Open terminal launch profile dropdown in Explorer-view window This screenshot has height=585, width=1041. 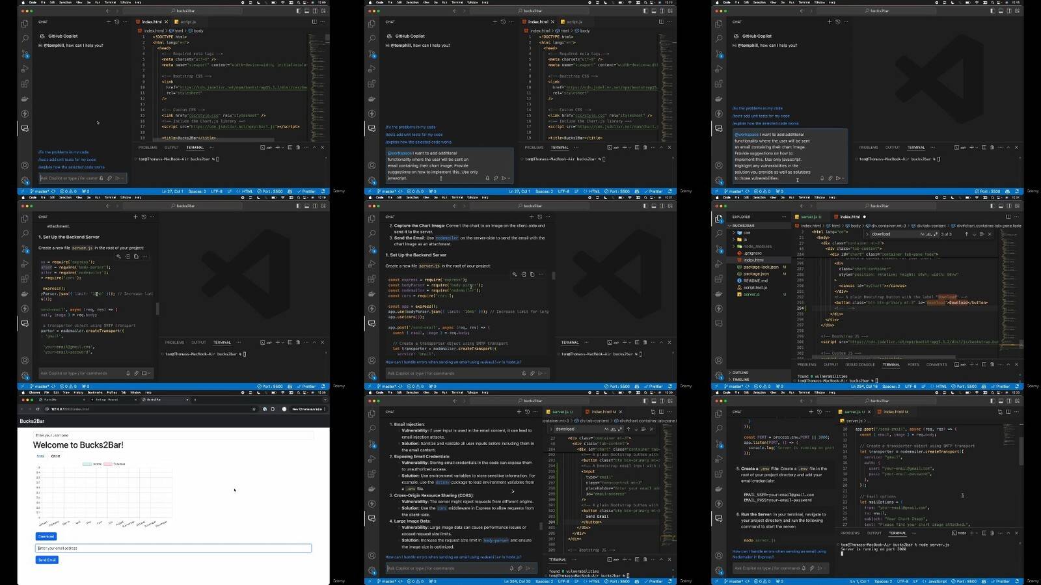click(977, 364)
